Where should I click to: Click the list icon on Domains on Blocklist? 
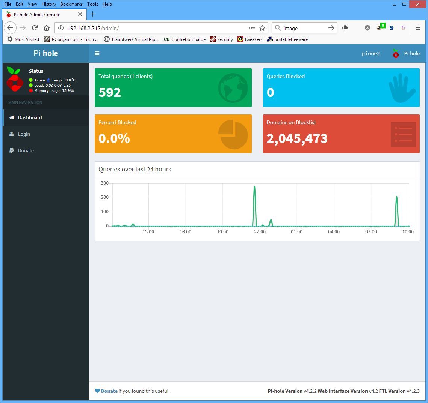[x=403, y=134]
